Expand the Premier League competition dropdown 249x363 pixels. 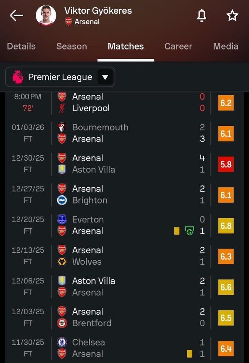(105, 77)
